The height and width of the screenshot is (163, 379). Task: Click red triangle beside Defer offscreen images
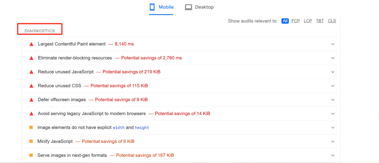click(x=31, y=100)
